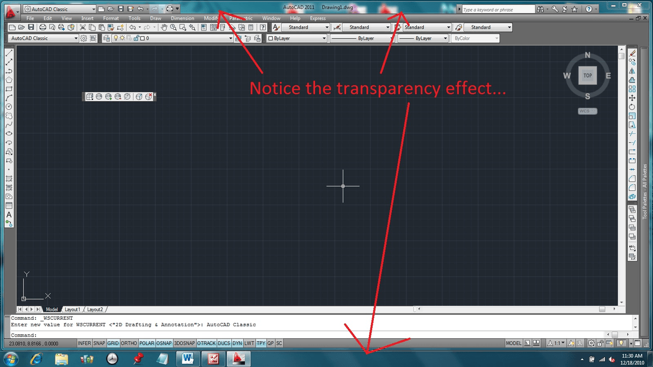Viewport: 653px width, 367px height.
Task: Select the Multiline Text A tool
Action: click(x=9, y=214)
